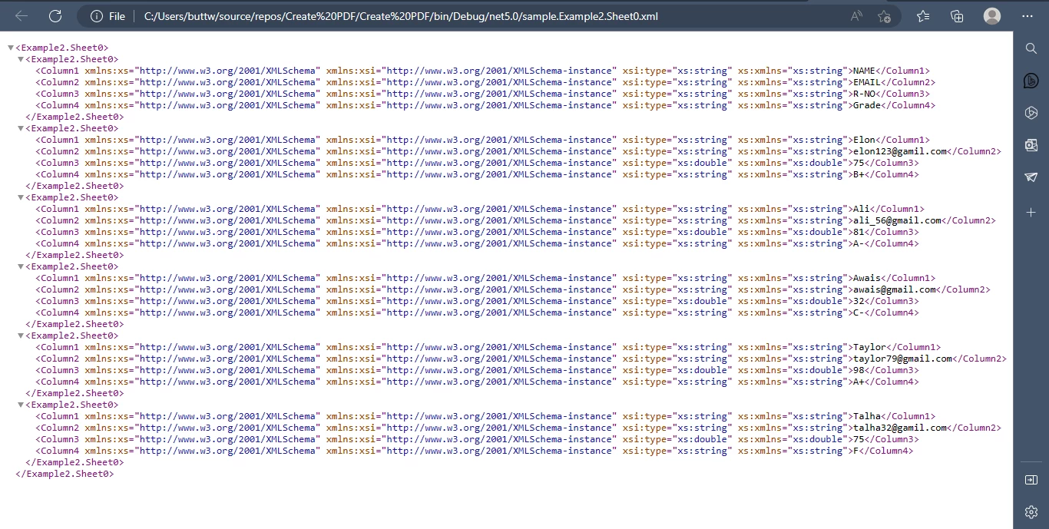Add this page to favorites

[x=884, y=16]
